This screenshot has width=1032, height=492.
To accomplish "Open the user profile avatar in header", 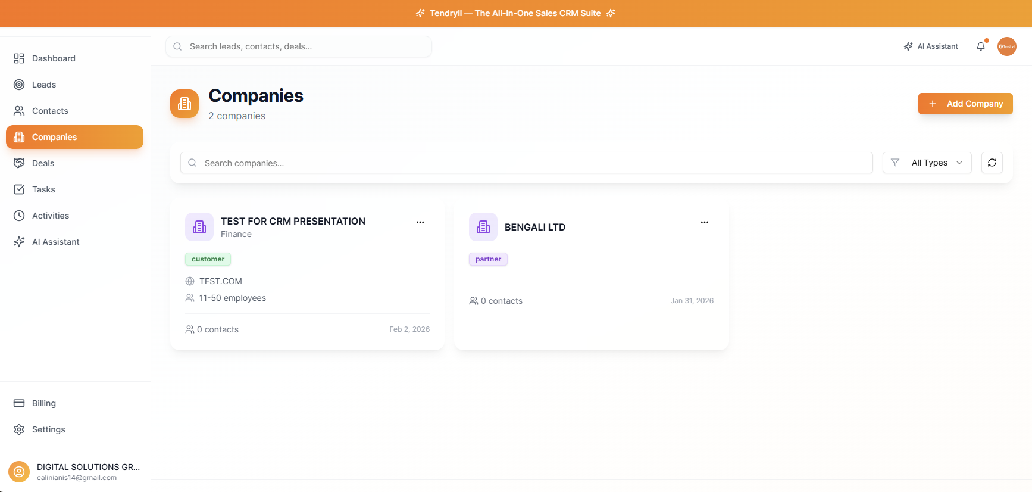I will (x=1006, y=46).
